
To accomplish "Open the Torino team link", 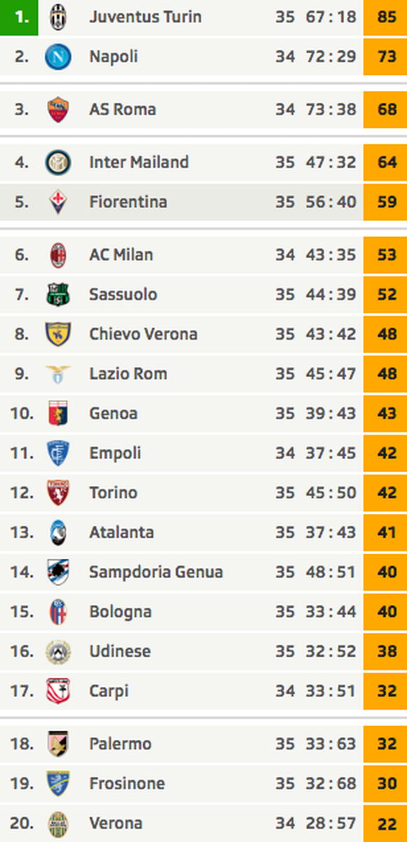I will tap(113, 493).
